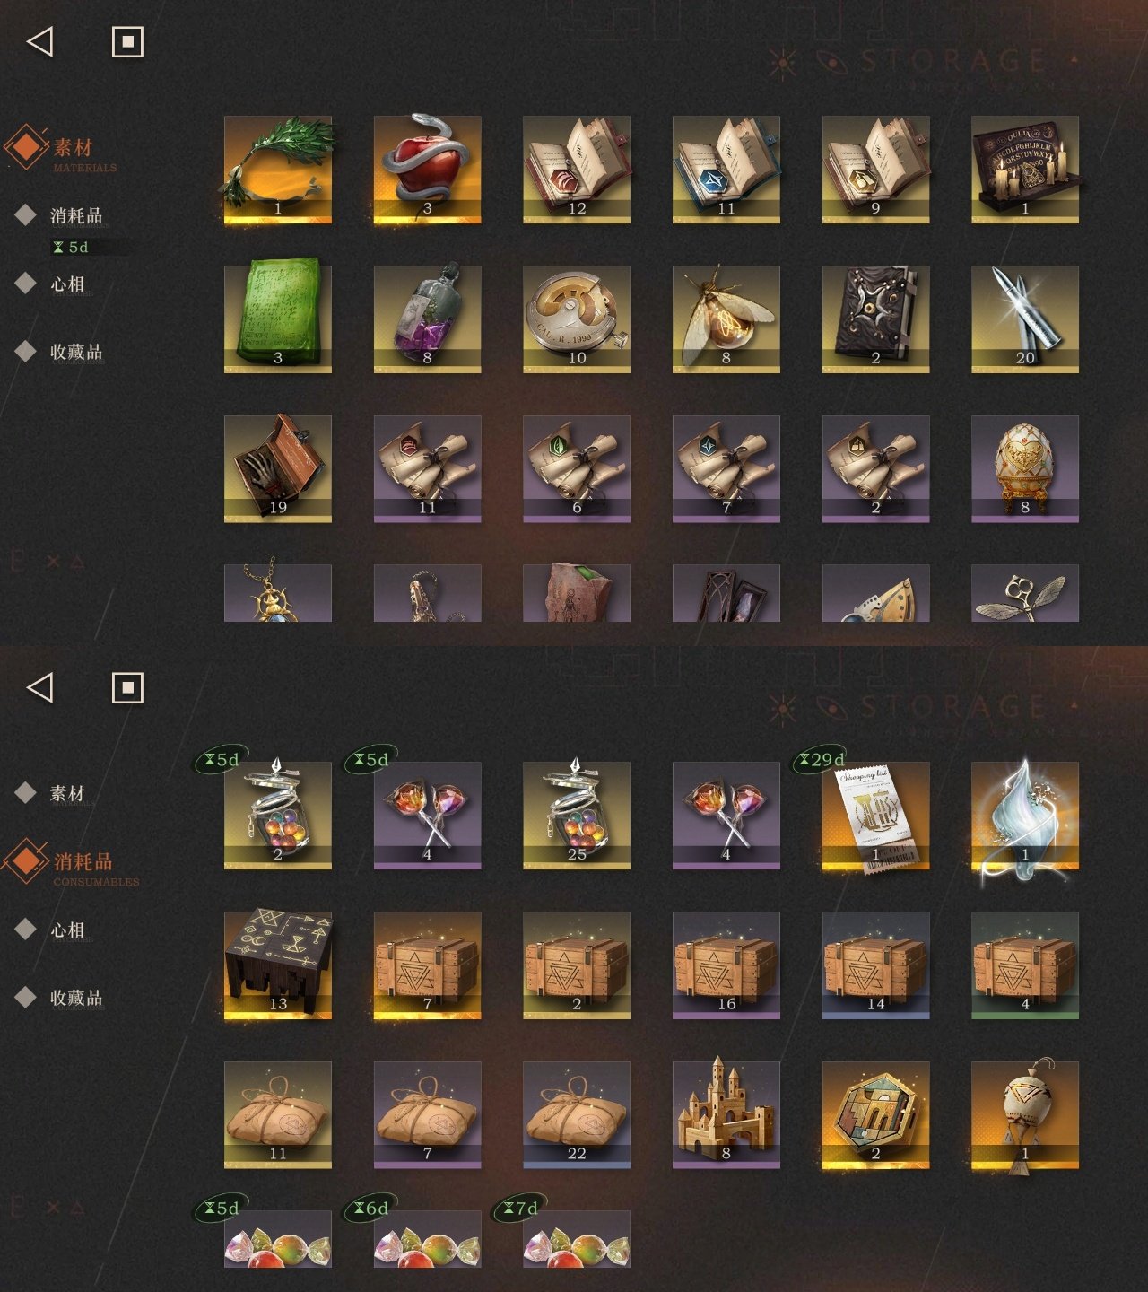Screen dimensions: 1148x1292
Task: Select the silver bullets item with count 20
Action: 1025,319
